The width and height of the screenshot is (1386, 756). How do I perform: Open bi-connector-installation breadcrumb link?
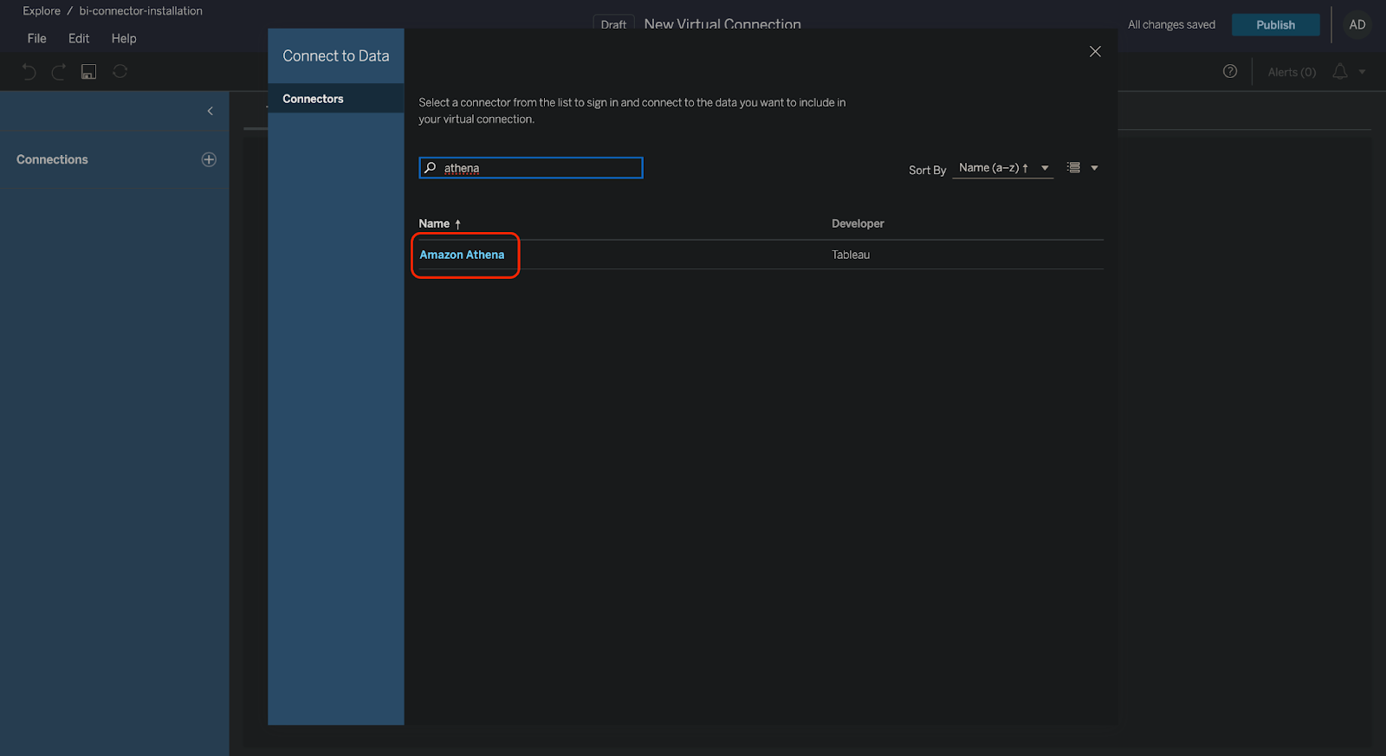click(141, 11)
